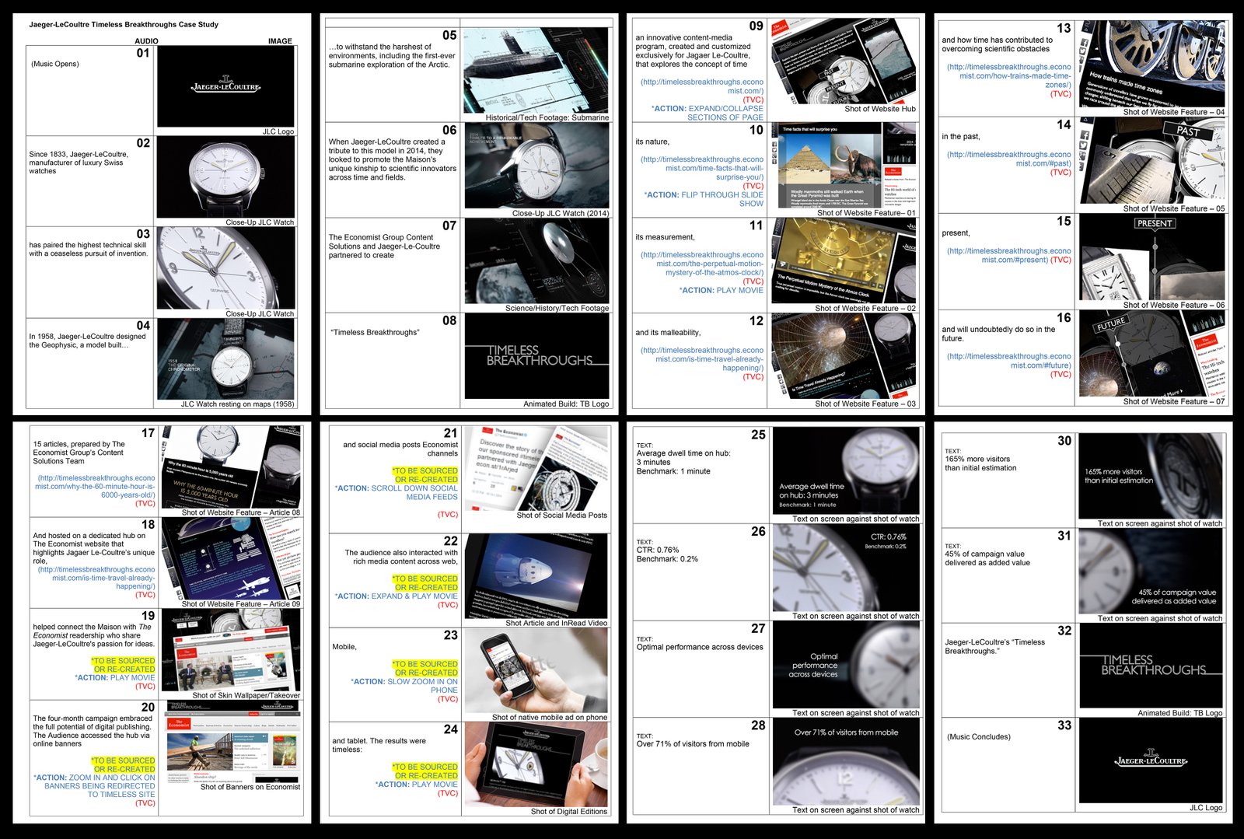Click the #past website link in frame 14
The width and height of the screenshot is (1244, 839).
tap(1008, 159)
